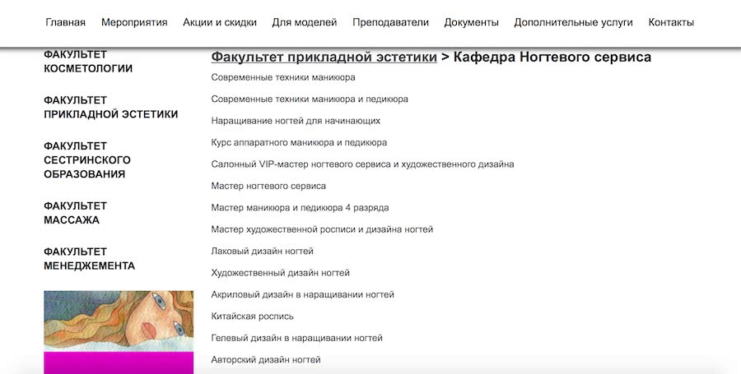Open Китайская роспись course link
Screen dimensions: 741x374
coord(252,316)
